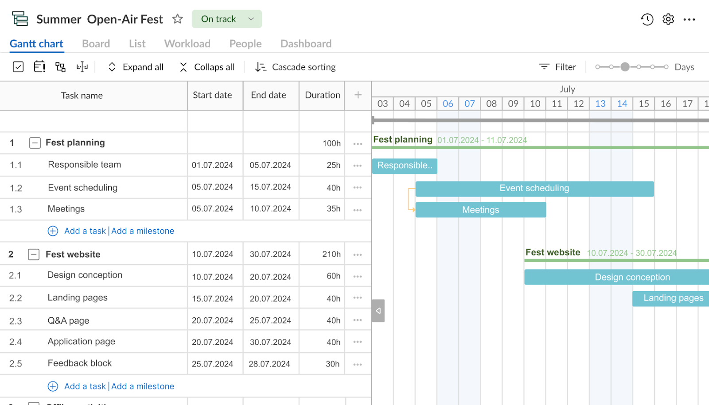
Task: Open options for Event scheduling row
Action: [x=358, y=188]
